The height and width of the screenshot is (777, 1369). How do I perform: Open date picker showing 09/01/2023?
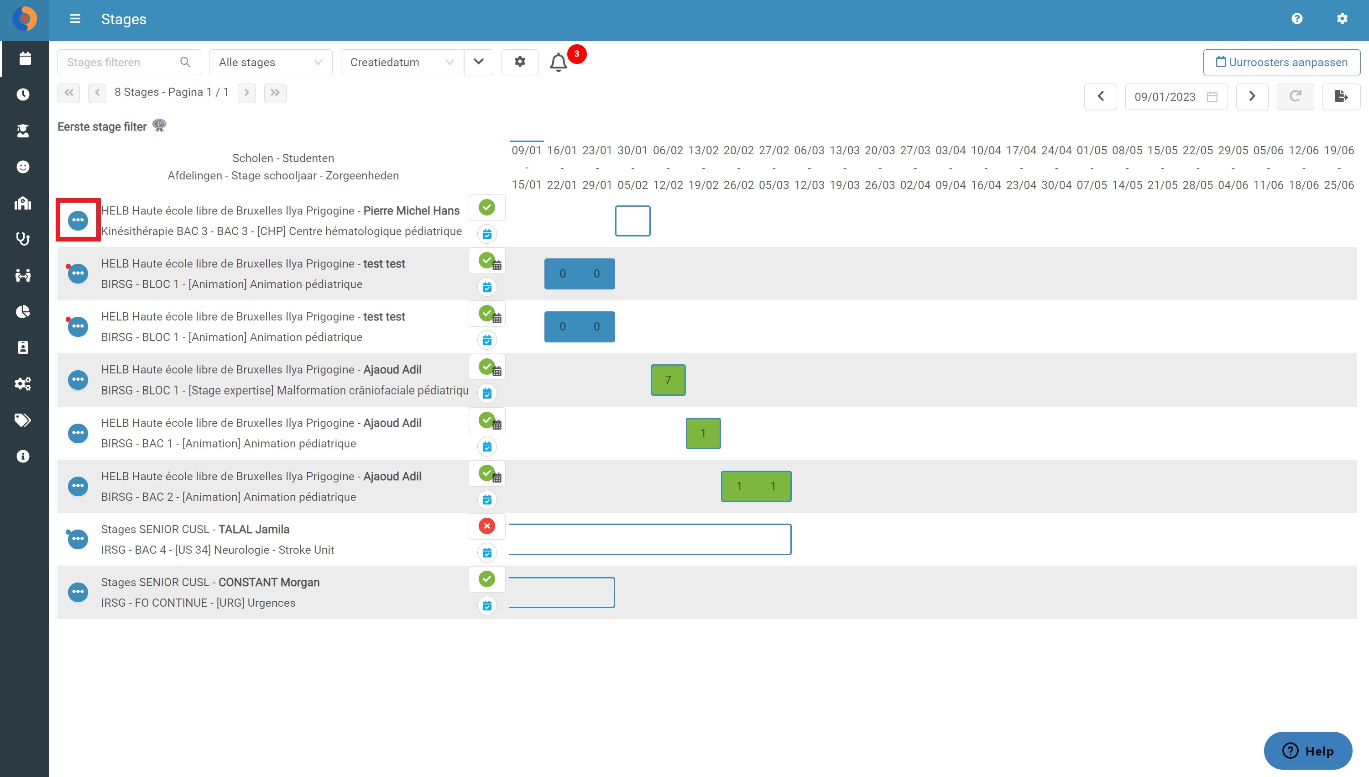point(1176,97)
